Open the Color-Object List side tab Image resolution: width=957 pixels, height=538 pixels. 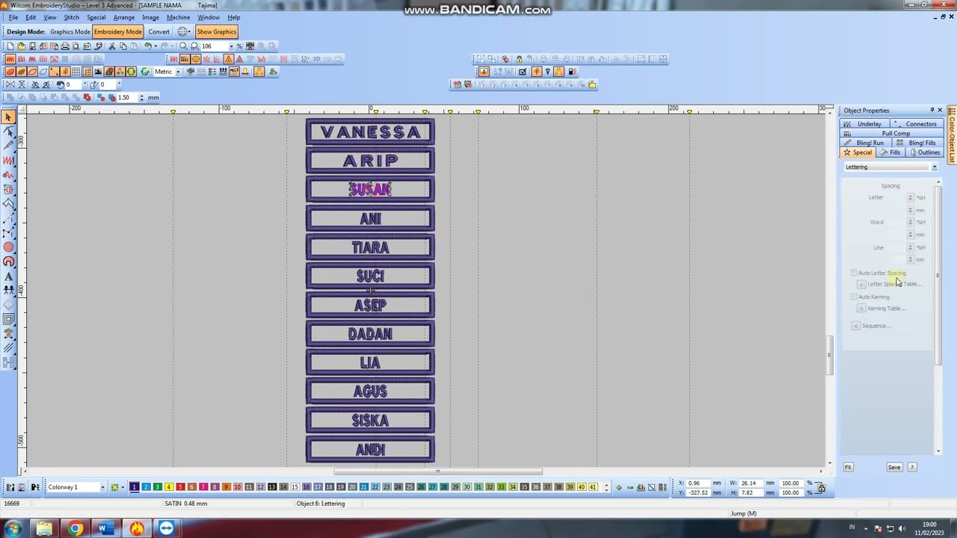click(952, 136)
